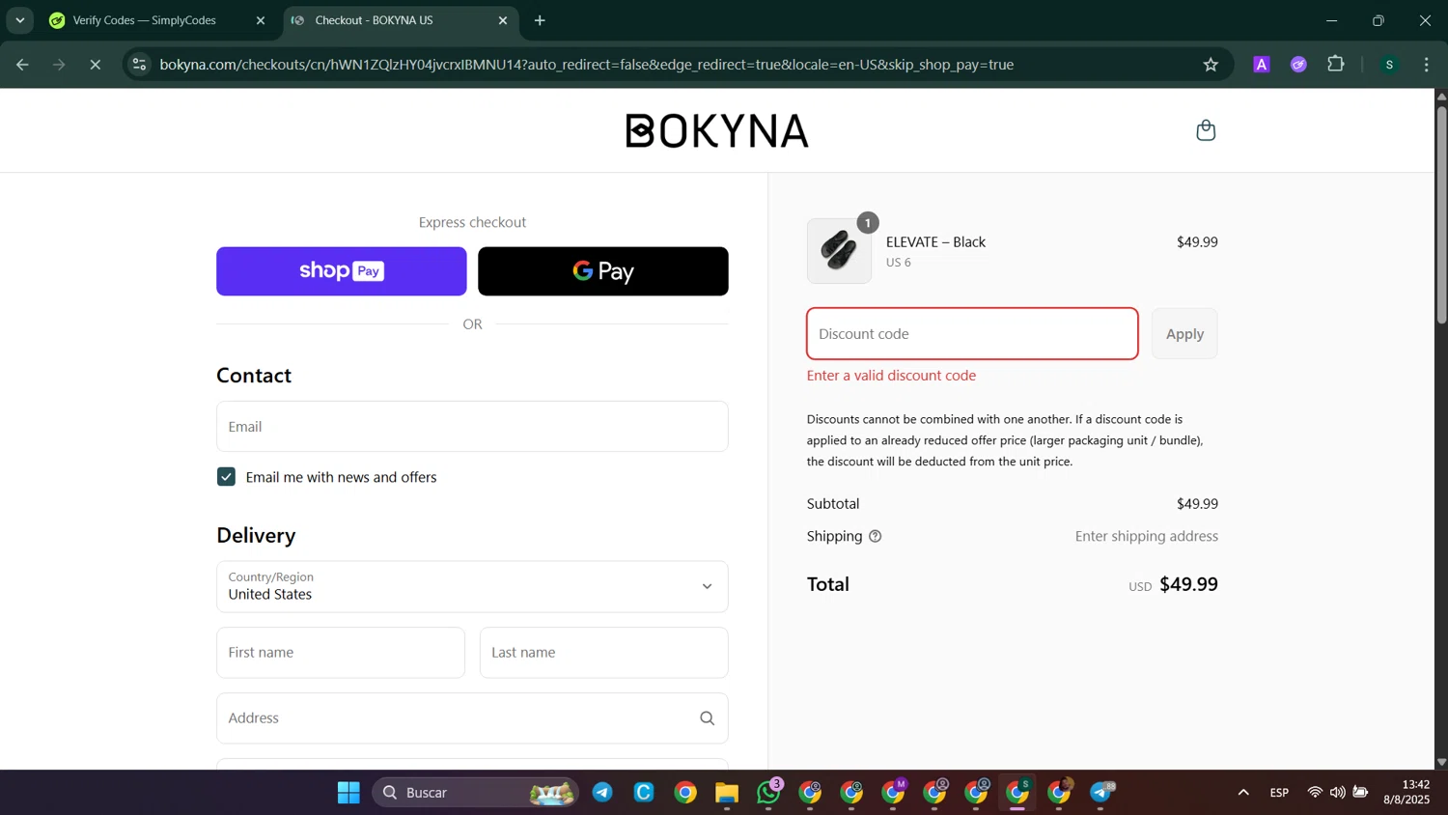The height and width of the screenshot is (815, 1448).
Task: View site information icon in address bar
Action: (x=139, y=65)
